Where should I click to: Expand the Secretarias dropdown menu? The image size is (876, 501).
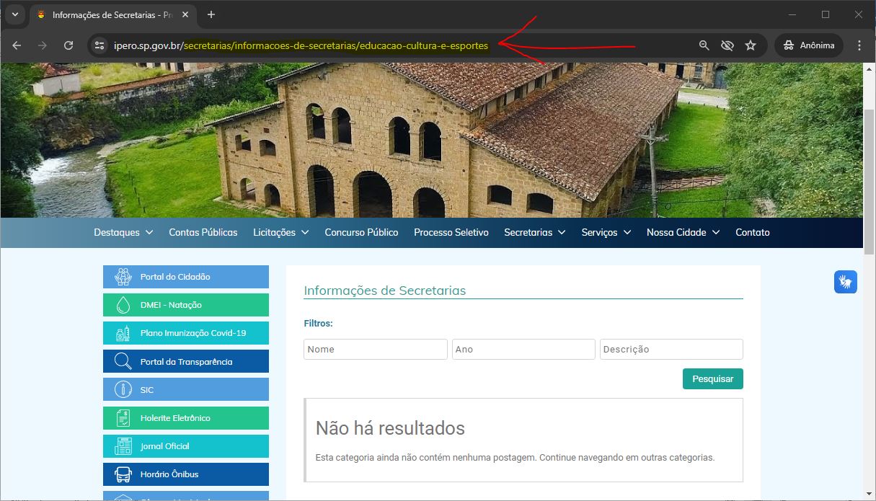(x=534, y=232)
